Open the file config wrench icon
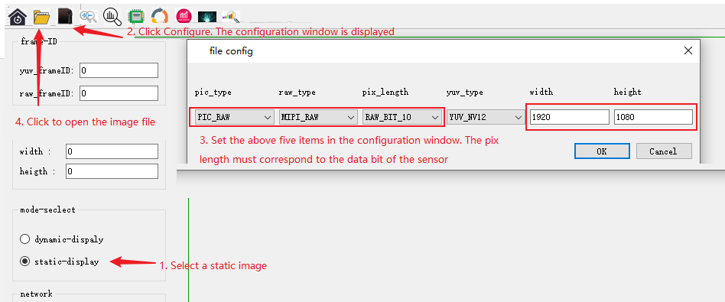Viewport: 725px width, 302px height. click(x=66, y=17)
